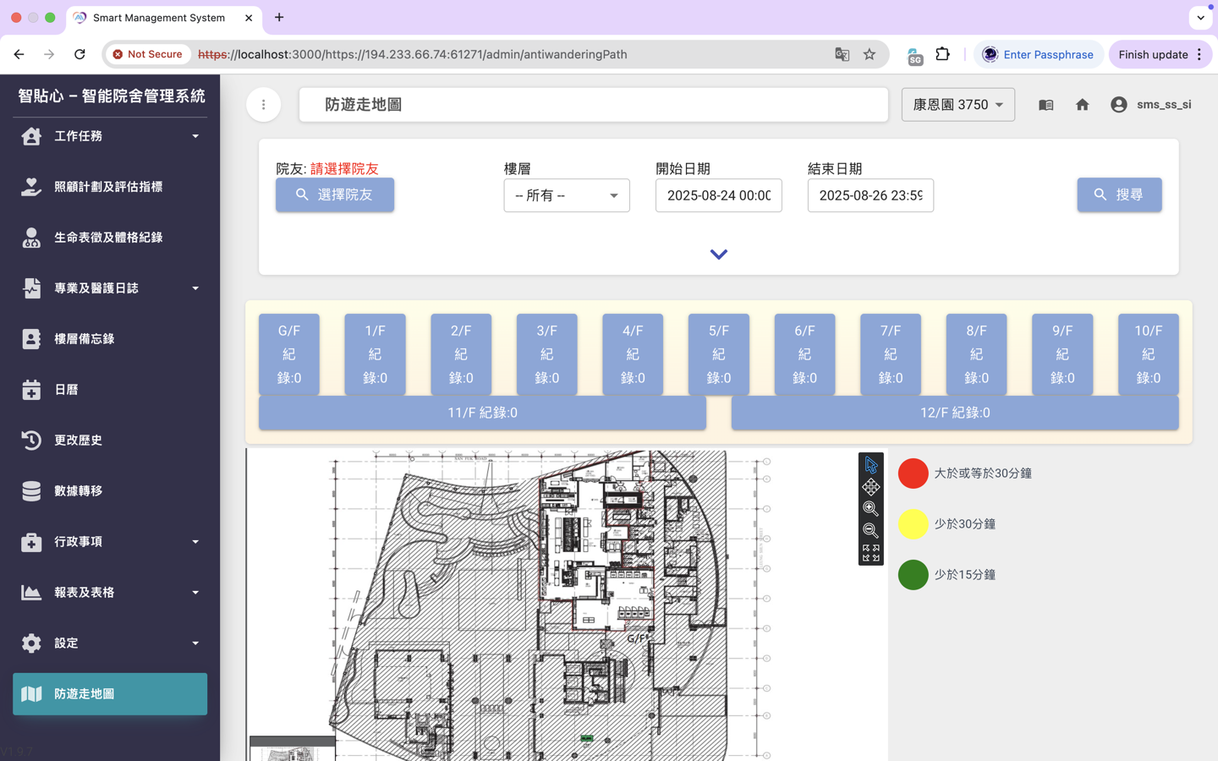Expand 報表及表格 sidebar menu
Screen dimensions: 1218x761
[110, 593]
